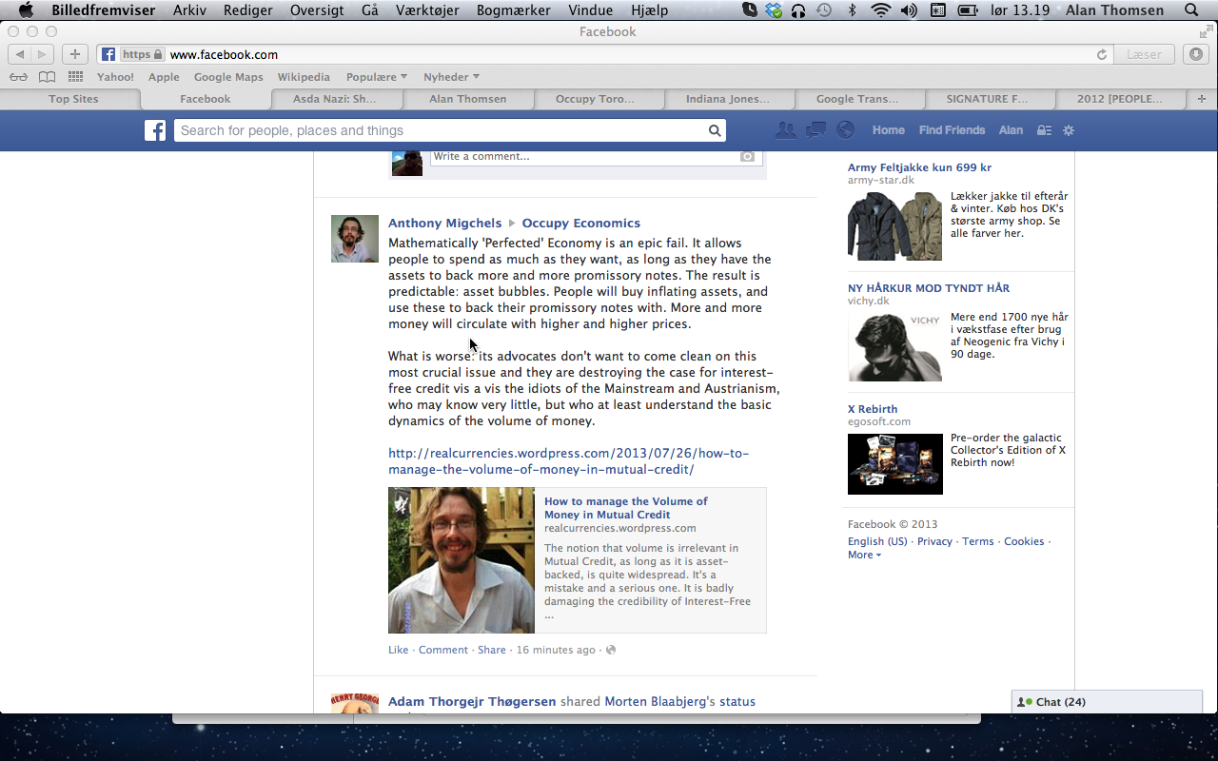The image size is (1218, 761).
Task: Open Safari downloads button
Action: 1196,54
